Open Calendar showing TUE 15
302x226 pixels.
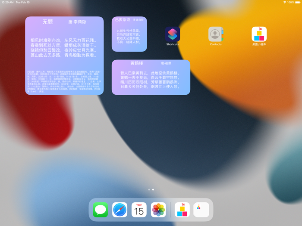coord(139,210)
